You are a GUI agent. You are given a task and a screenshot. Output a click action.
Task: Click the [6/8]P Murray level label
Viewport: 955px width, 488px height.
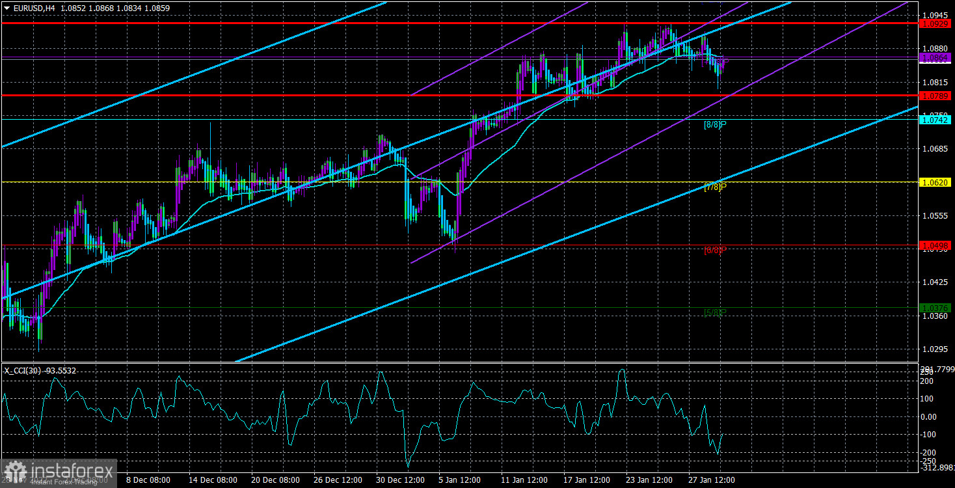click(x=715, y=250)
